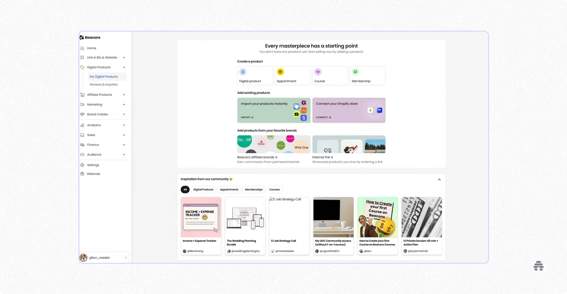Collapse the Inspiration from our community panel
Viewport: 567px width, 294px height.
[439, 179]
